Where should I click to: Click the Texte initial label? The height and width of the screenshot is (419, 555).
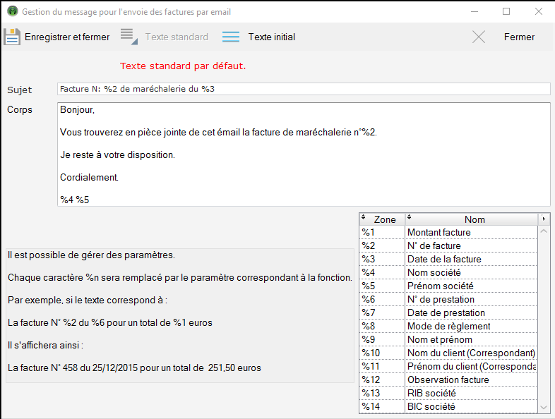tap(271, 37)
